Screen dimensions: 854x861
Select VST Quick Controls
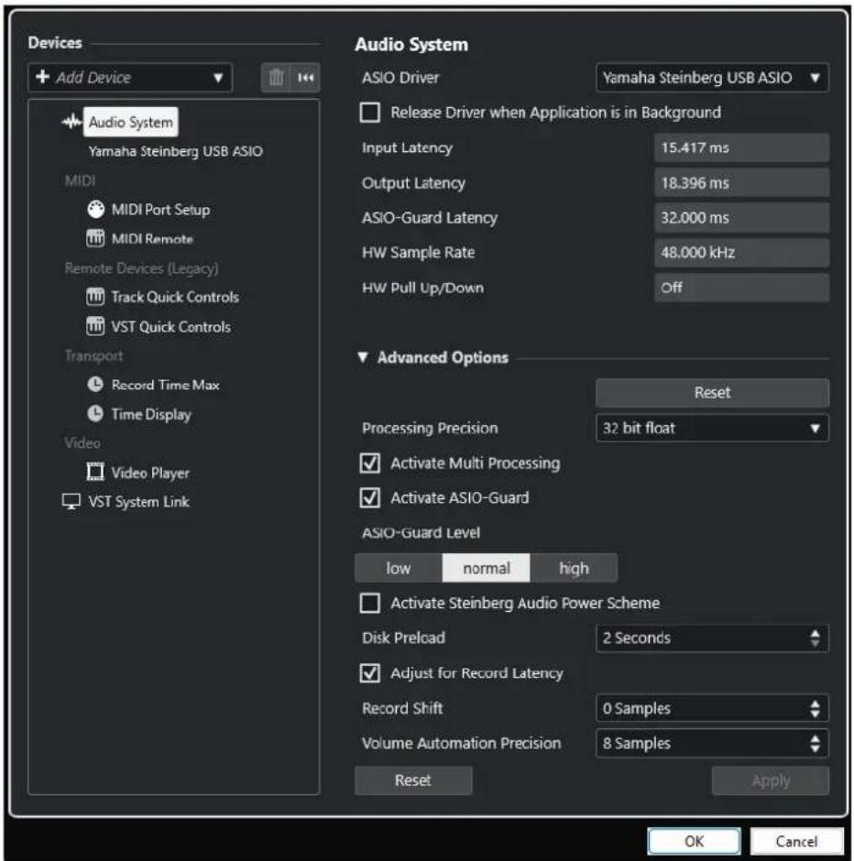[170, 327]
